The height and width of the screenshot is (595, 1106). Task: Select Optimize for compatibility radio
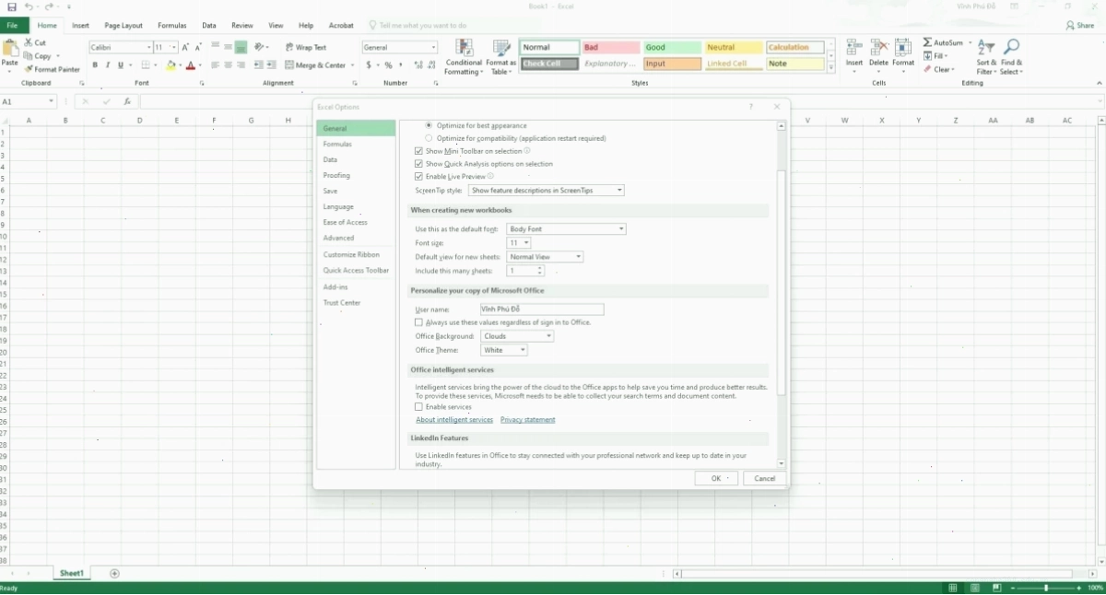click(429, 138)
